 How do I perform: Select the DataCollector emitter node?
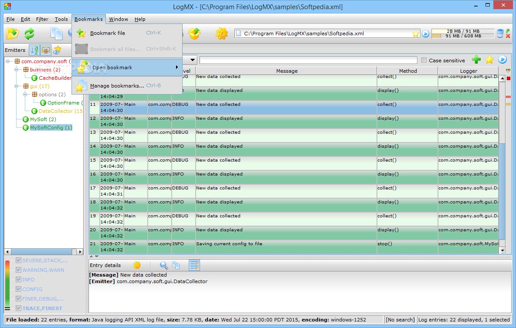(x=61, y=111)
